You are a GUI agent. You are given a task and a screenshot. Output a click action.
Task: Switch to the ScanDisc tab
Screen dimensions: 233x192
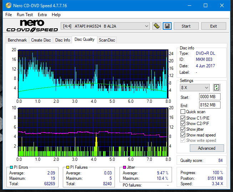coord(107,40)
